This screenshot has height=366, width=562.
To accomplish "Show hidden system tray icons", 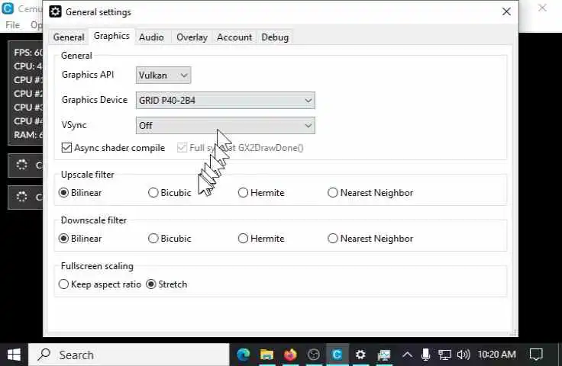I will click(407, 355).
